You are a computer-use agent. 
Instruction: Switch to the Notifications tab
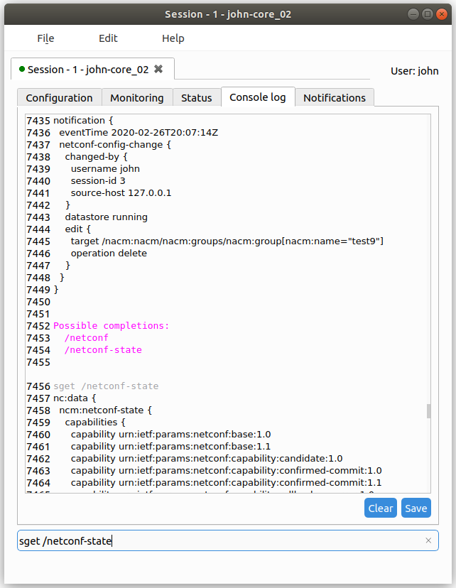coord(335,97)
